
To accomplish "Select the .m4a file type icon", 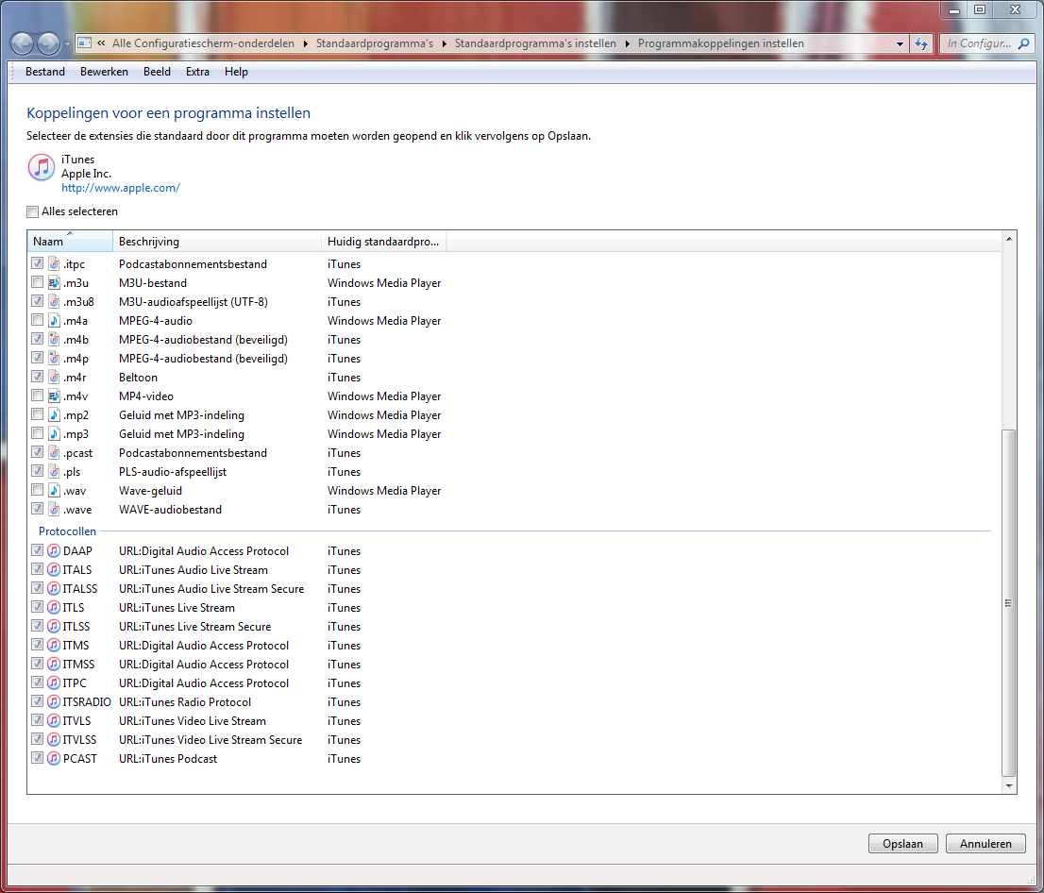I will (54, 320).
